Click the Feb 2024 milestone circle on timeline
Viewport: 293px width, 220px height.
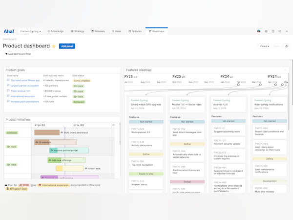238,85
